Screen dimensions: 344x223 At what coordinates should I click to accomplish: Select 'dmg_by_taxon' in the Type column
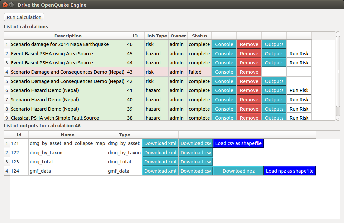[x=124, y=153]
